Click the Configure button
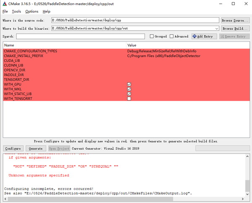Screen dimensions: 252x203 tap(13, 148)
